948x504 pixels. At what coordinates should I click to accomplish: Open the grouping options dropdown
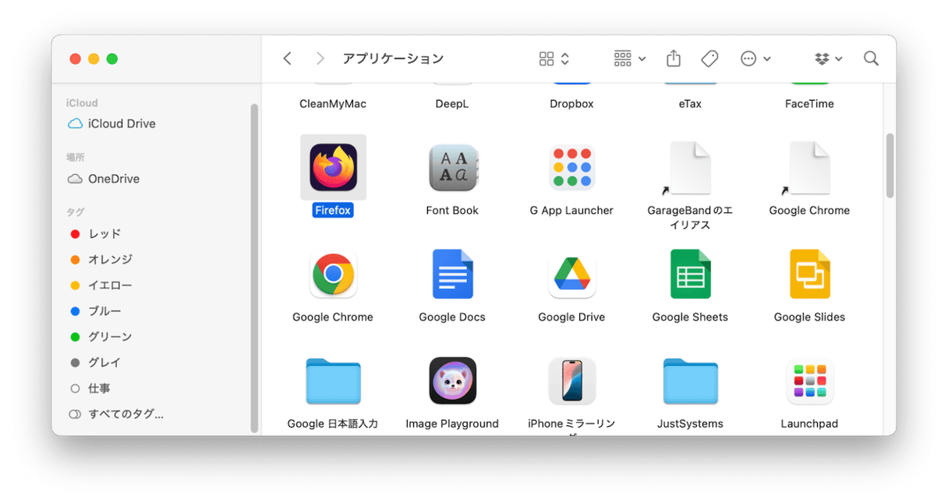pos(628,58)
